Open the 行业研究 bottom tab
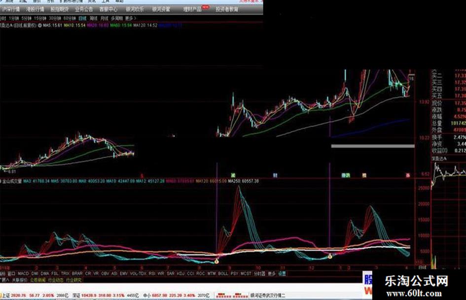Image resolution: width=466 pixels, height=300 pixels. [73, 280]
